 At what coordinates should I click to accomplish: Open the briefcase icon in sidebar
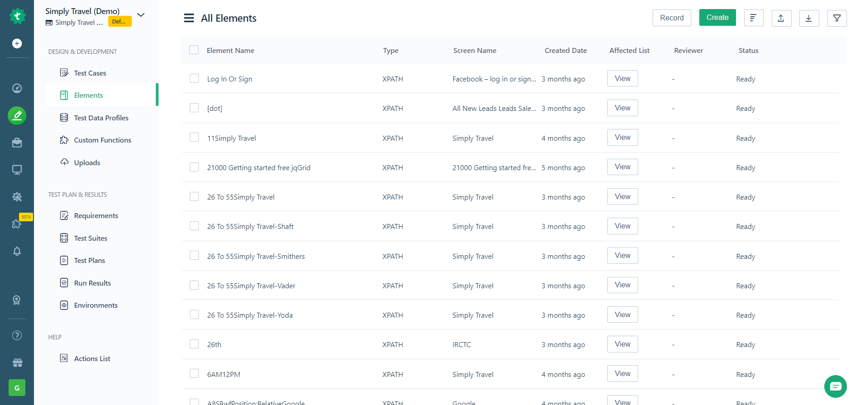(17, 143)
